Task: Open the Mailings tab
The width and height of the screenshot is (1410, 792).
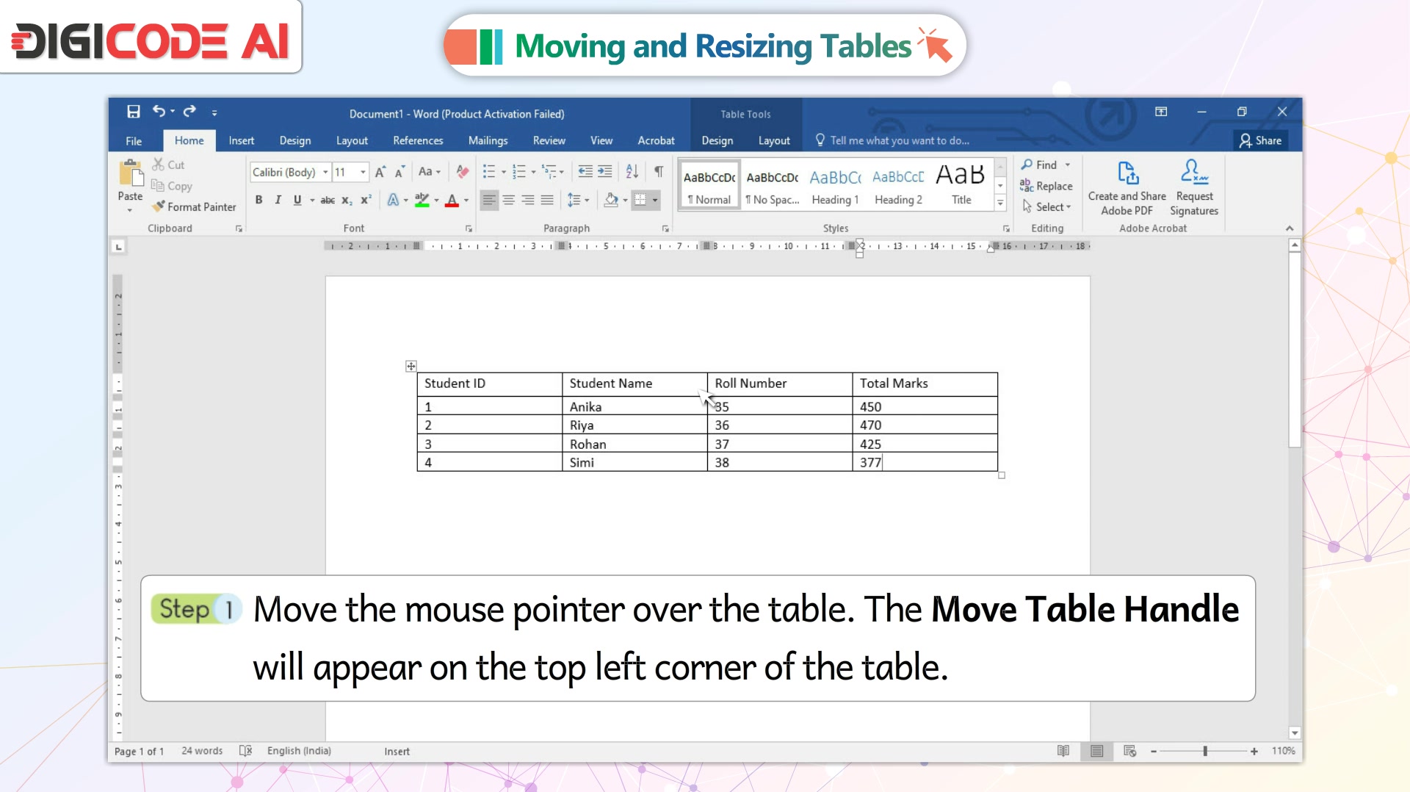Action: [x=488, y=140]
